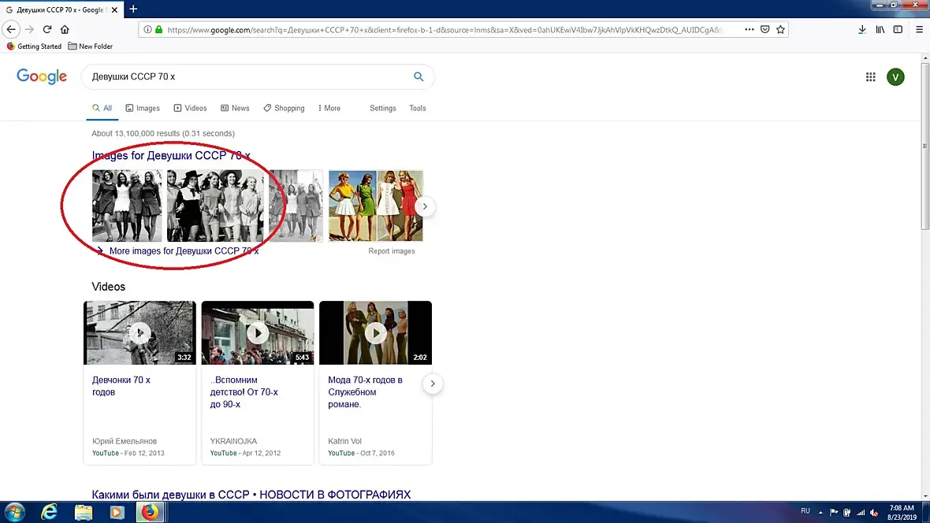930x523 pixels.
Task: Switch to the Images tab
Action: (x=143, y=108)
